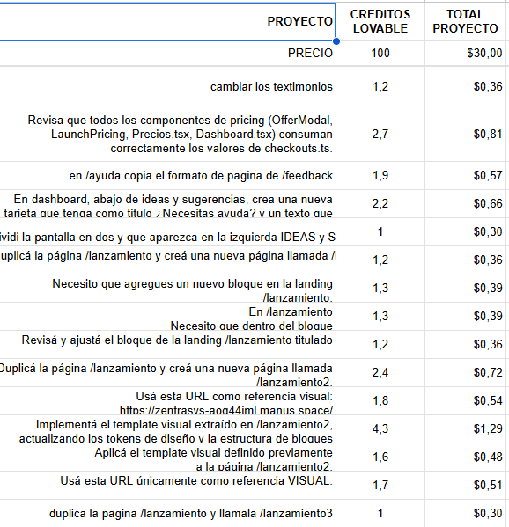Click the credits cell showing 4,3
The width and height of the screenshot is (509, 527).
tap(380, 429)
